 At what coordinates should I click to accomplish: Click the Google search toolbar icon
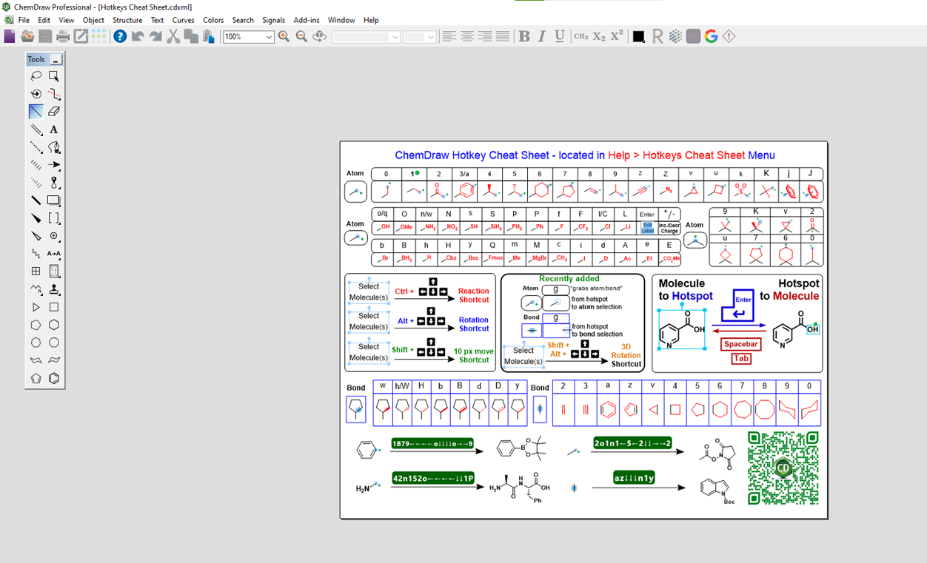coord(712,36)
